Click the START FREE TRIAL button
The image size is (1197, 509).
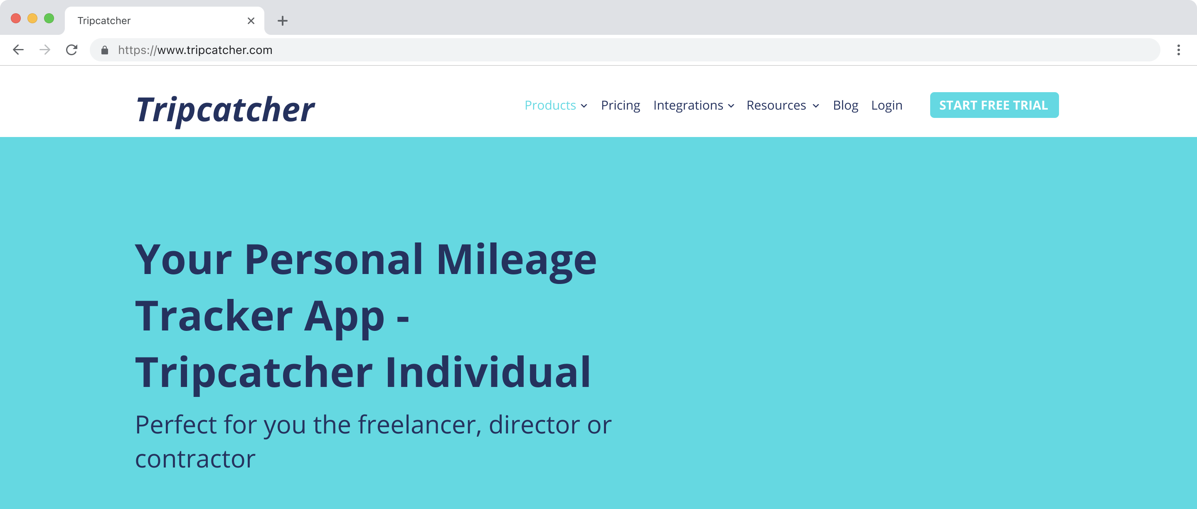click(x=994, y=105)
